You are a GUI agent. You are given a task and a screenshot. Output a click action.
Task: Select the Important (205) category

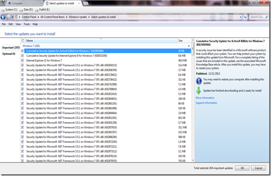11,47
